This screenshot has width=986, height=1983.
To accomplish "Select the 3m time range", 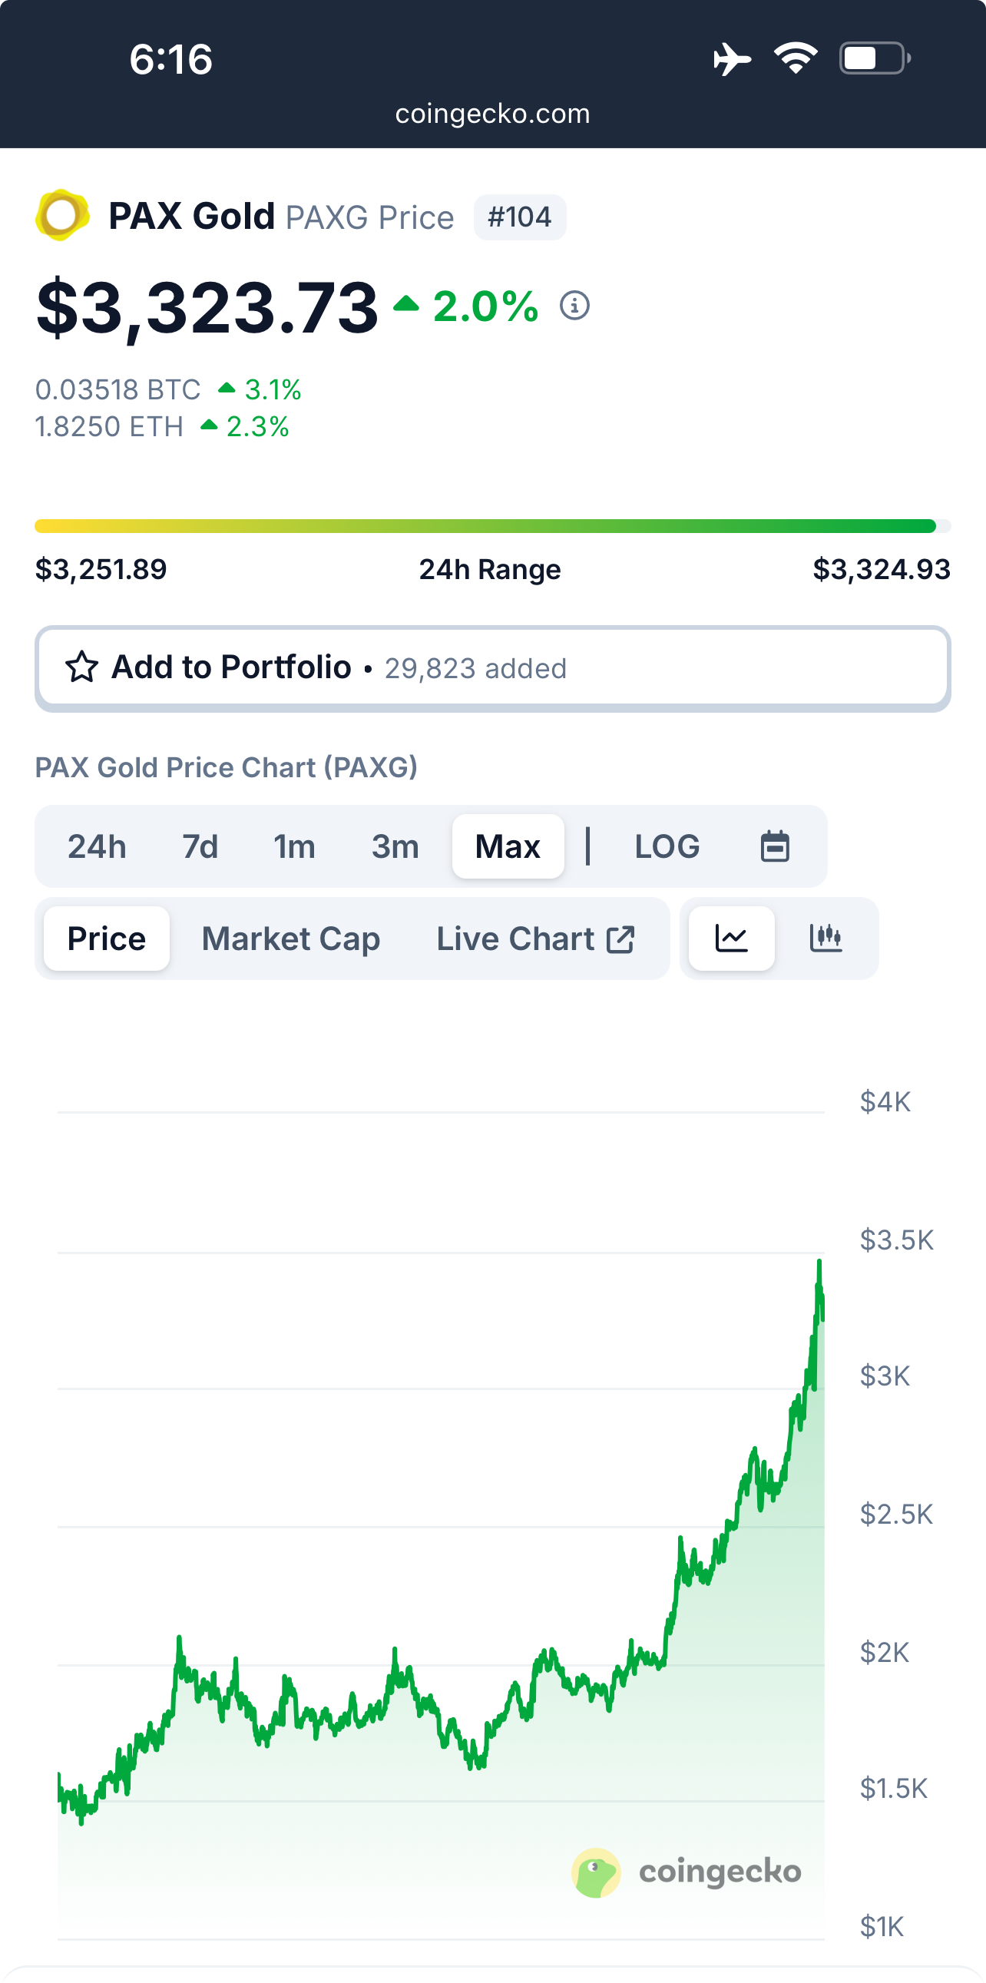I will [395, 846].
